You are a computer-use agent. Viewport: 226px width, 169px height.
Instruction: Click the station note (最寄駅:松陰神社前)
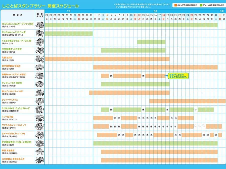click(x=11, y=111)
